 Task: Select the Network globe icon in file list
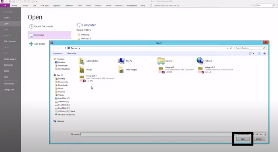pos(200,61)
